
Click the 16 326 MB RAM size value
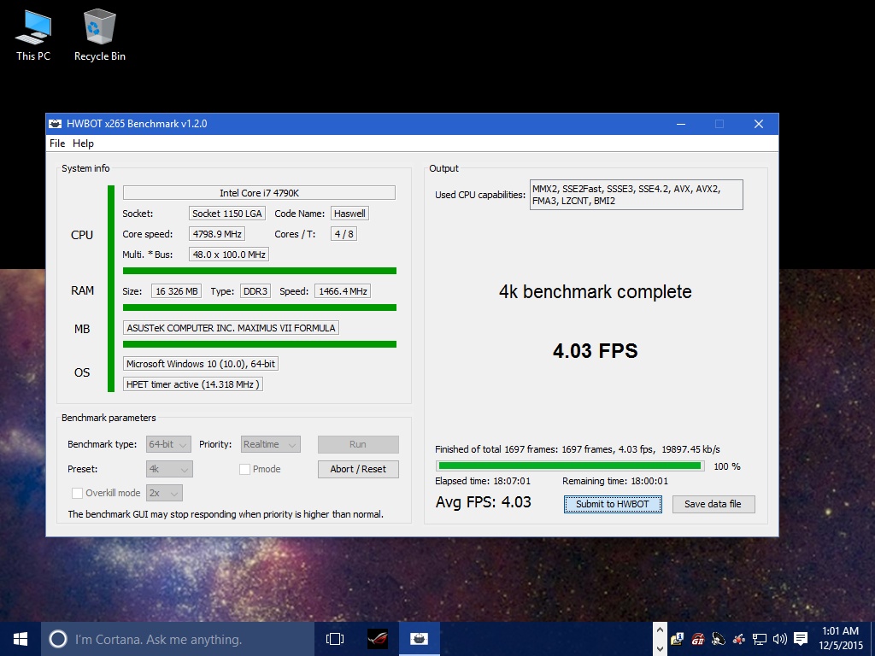[x=176, y=291]
